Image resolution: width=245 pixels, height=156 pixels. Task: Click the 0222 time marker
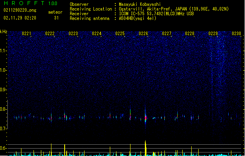point(50,34)
